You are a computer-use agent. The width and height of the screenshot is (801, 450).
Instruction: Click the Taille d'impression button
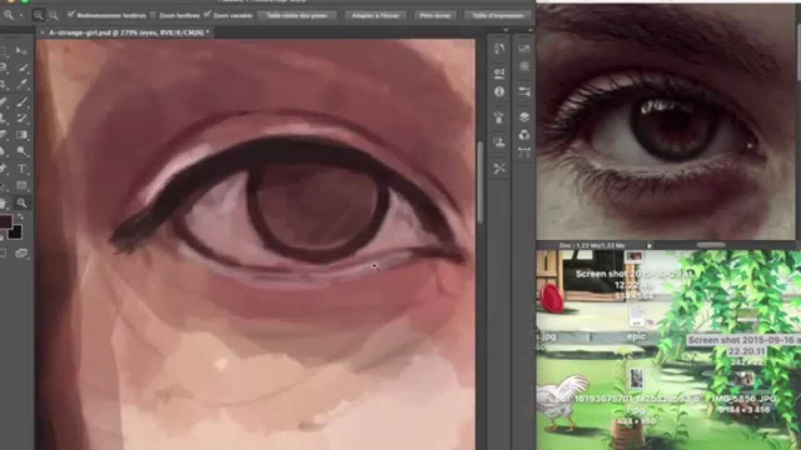click(x=498, y=15)
